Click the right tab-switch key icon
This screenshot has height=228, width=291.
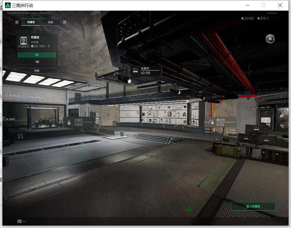pos(65,22)
